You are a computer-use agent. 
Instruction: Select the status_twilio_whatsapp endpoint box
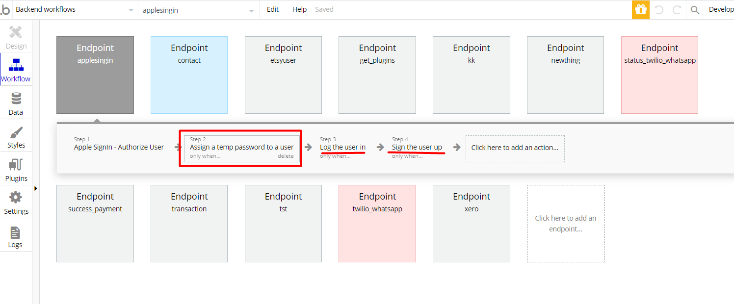coord(659,75)
